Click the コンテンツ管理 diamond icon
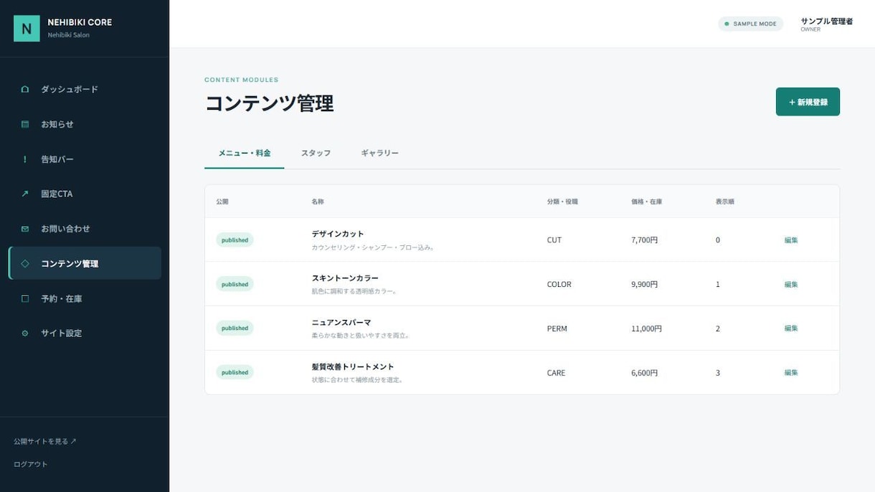 (25, 263)
